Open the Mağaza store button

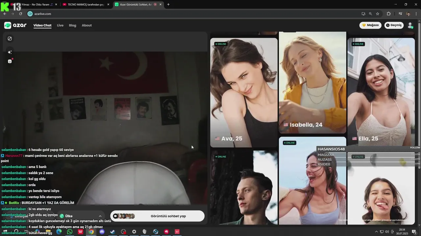(x=370, y=25)
